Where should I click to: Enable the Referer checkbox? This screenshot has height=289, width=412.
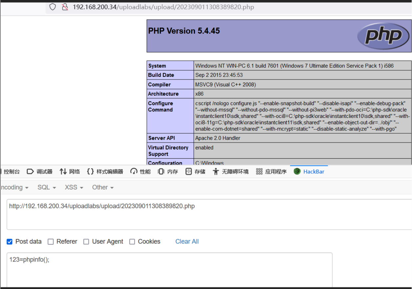[50, 242]
